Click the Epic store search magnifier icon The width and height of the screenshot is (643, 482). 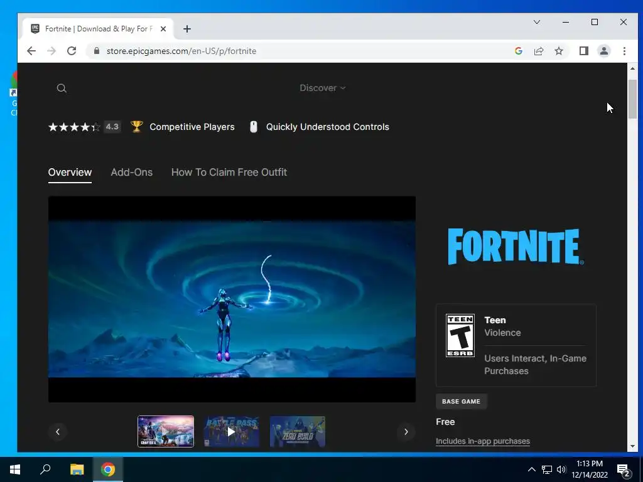pyautogui.click(x=62, y=88)
